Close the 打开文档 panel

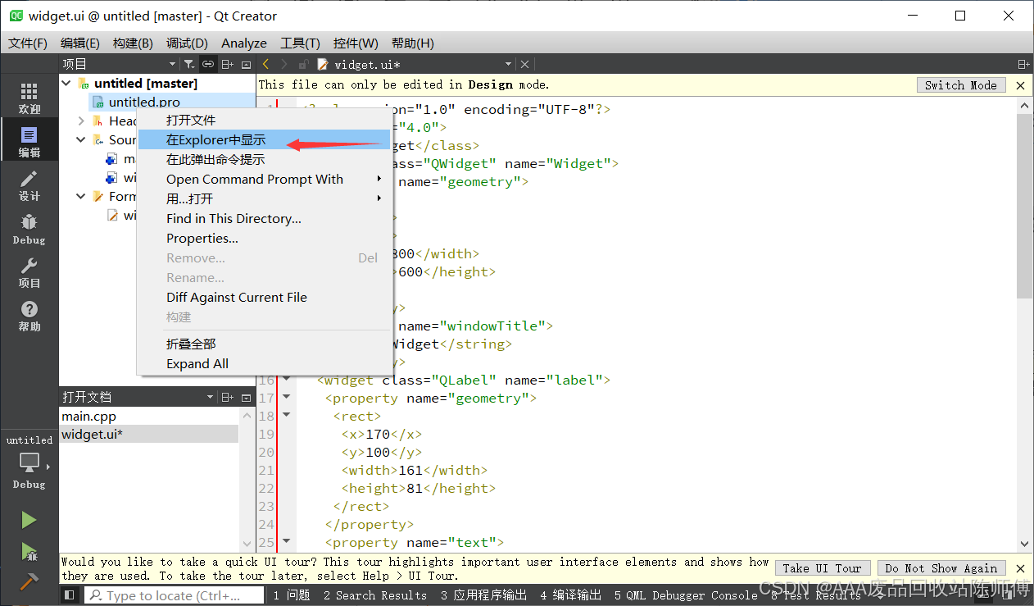246,397
